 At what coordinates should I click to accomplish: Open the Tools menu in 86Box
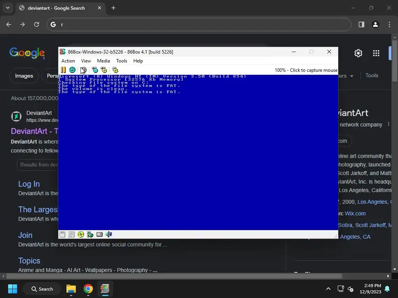(x=122, y=61)
